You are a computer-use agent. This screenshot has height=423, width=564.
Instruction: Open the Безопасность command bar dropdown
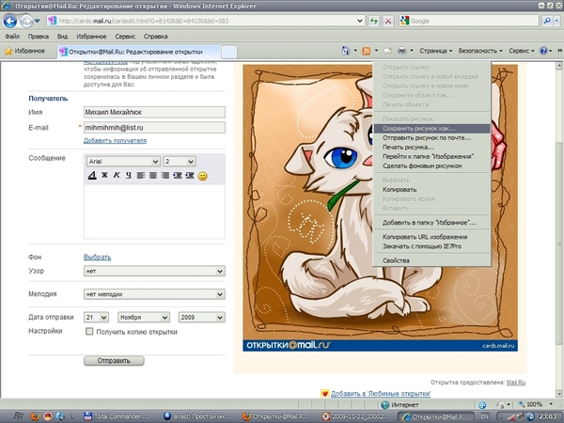479,51
